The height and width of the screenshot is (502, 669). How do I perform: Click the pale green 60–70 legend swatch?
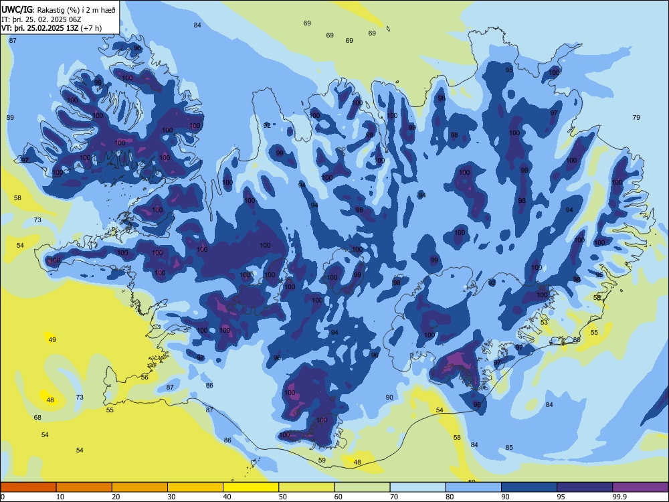click(362, 487)
